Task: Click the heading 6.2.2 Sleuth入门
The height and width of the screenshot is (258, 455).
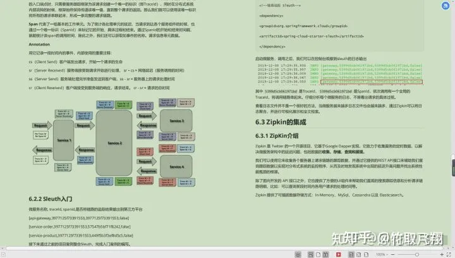Action: (51, 199)
